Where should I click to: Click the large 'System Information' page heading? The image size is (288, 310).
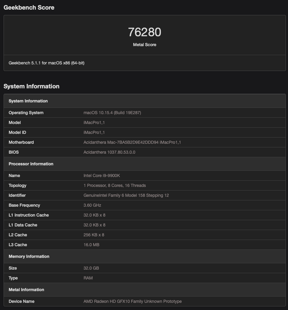click(31, 86)
